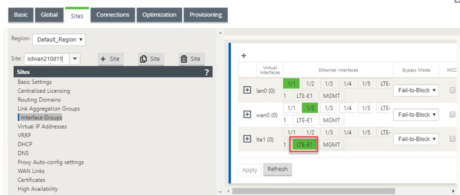The image size is (460, 195).
Task: Click the Apply button
Action: pyautogui.click(x=250, y=170)
